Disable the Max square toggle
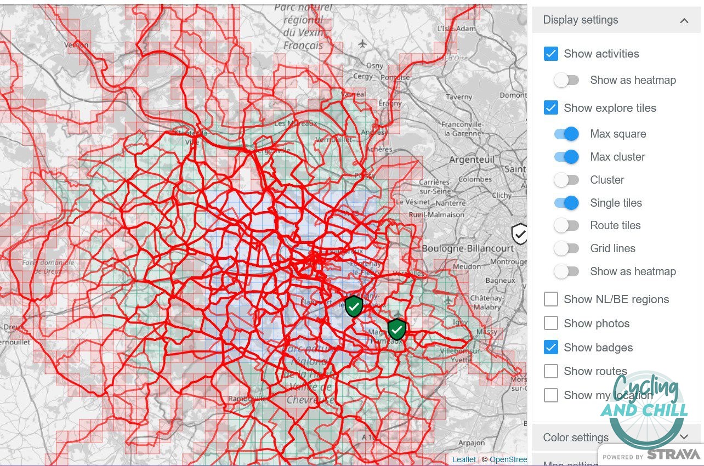Viewport: 704px width, 466px height. point(567,134)
